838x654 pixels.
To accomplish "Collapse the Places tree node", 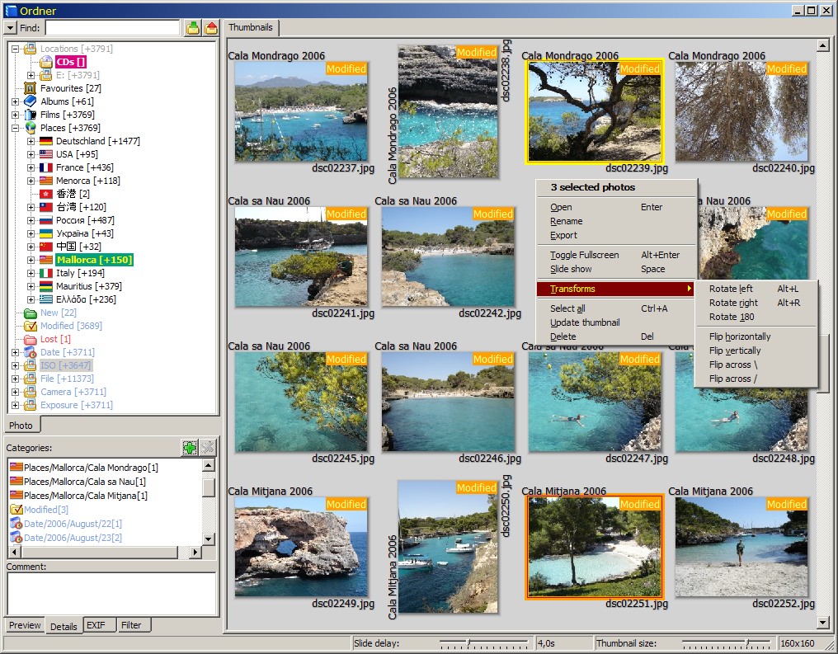I will 15,128.
